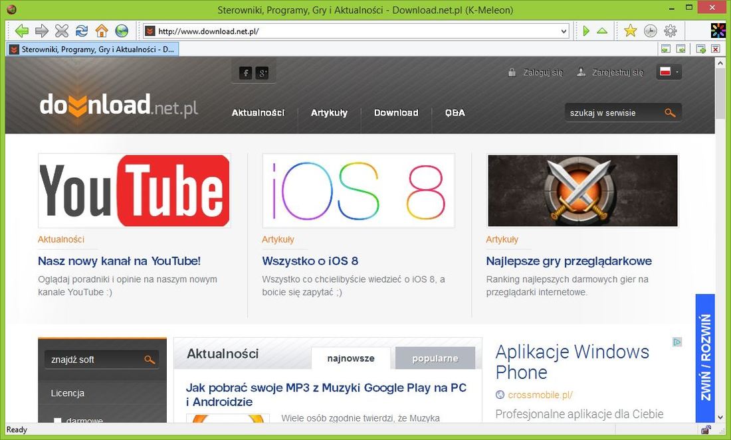
Task: Click the iOS 8 article thumbnail
Action: click(358, 191)
